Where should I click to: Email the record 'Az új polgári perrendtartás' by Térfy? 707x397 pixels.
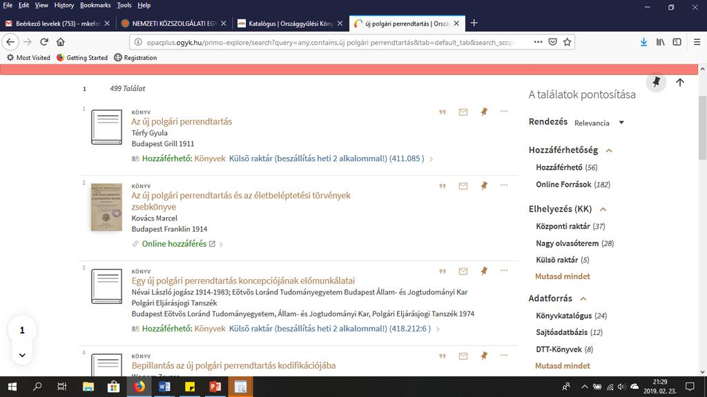(x=463, y=112)
